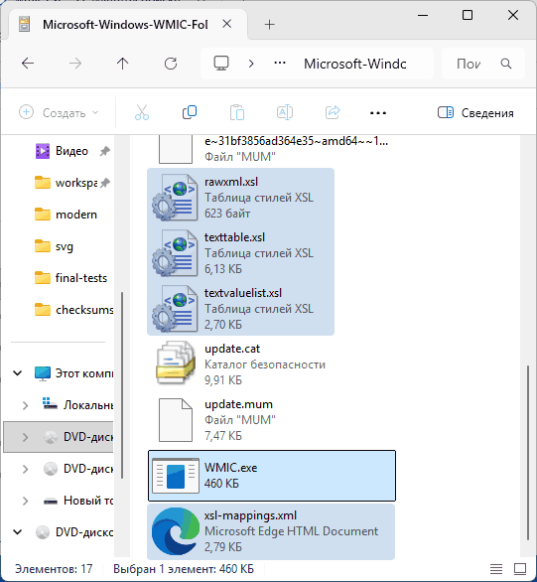
Task: Click the paste clipboard icon
Action: [237, 112]
